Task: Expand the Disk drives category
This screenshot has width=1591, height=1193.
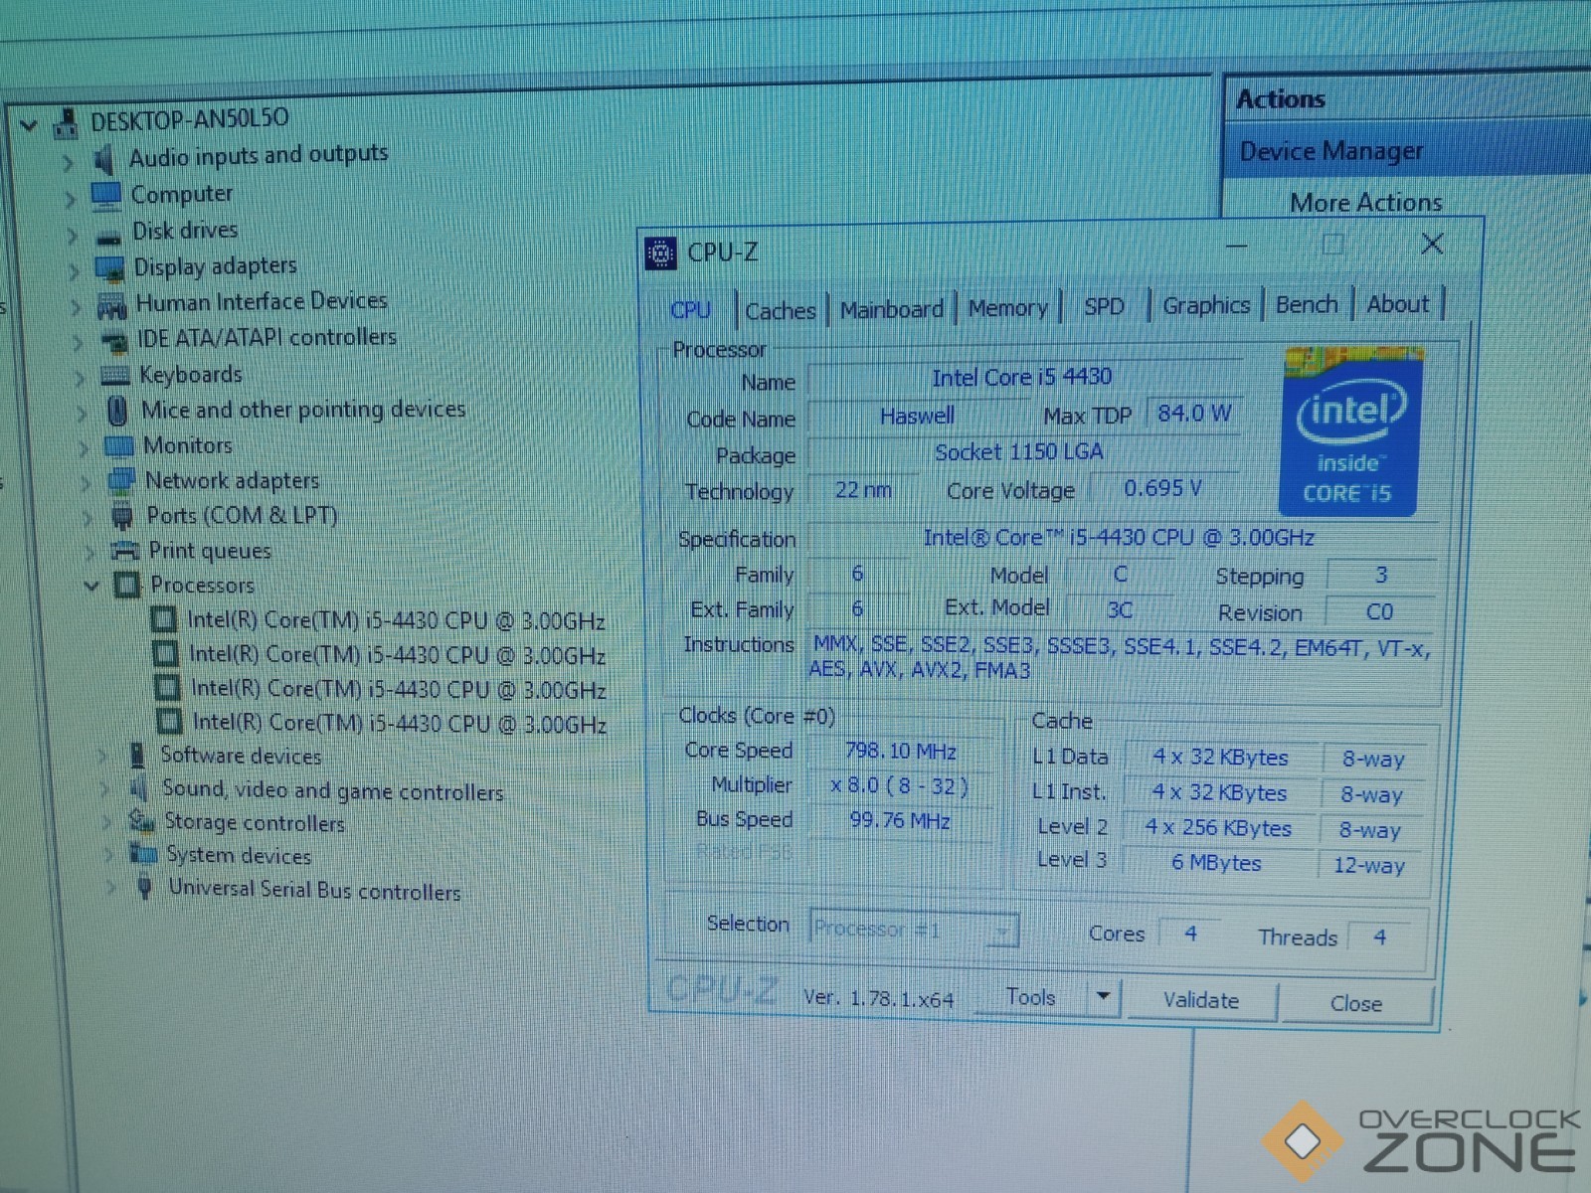Action: click(x=72, y=235)
